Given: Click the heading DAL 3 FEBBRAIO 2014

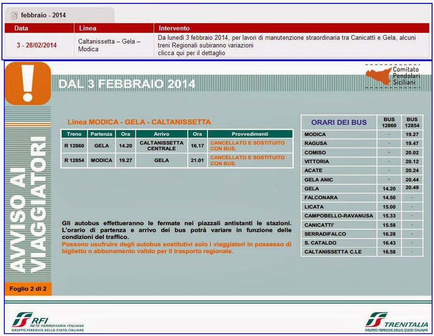Looking at the screenshot, I should coord(127,84).
